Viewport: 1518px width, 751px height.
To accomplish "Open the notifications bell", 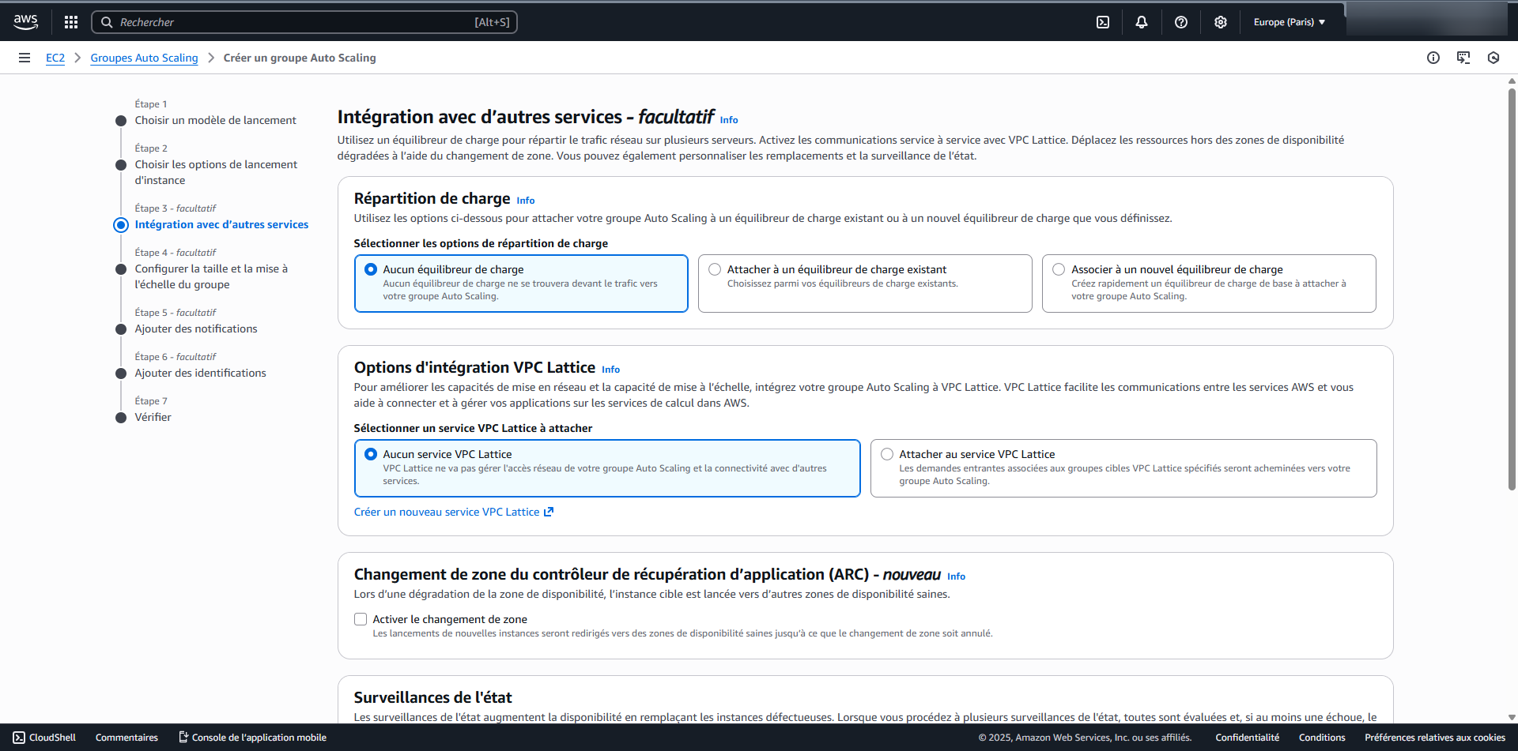I will [1142, 22].
